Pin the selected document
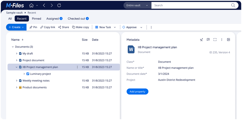This screenshot has width=242, height=120. (33, 27)
